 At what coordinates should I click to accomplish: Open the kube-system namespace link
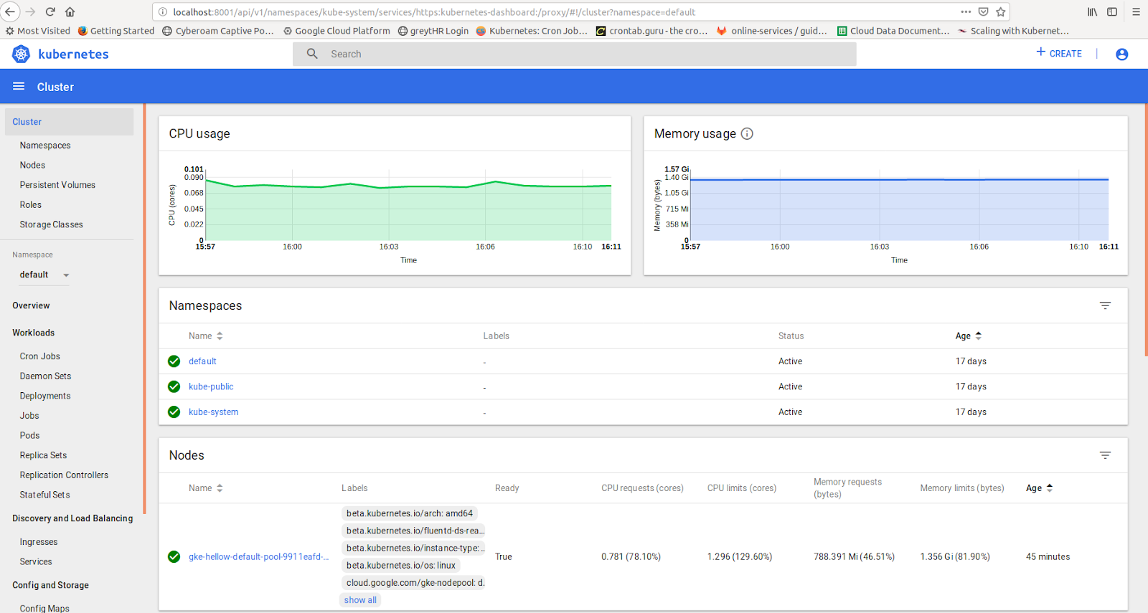tap(213, 412)
